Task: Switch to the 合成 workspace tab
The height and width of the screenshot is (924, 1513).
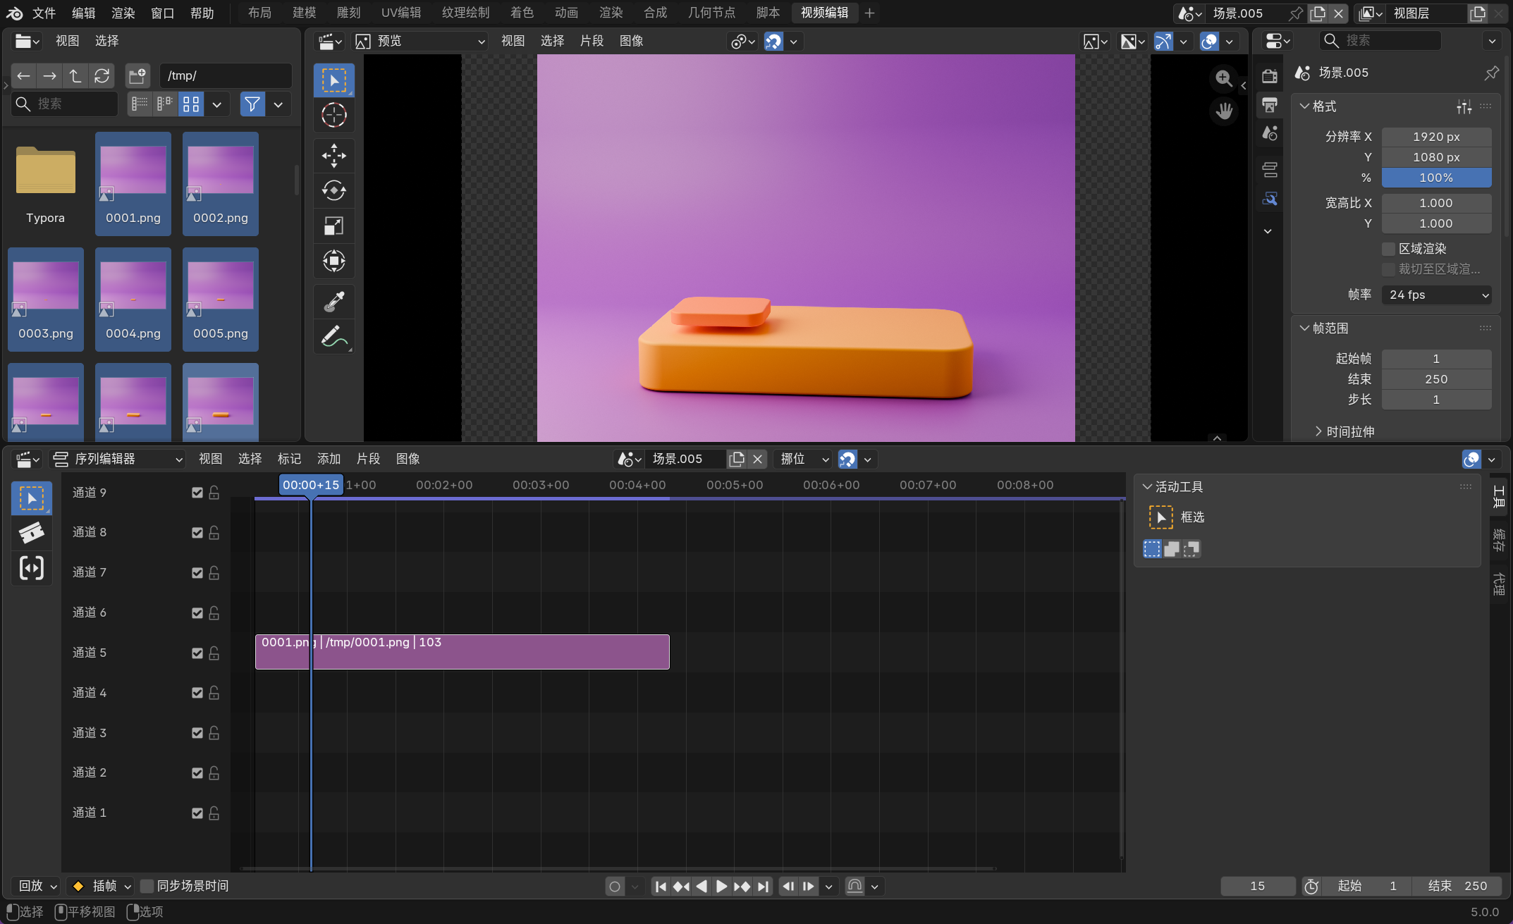Action: [x=655, y=13]
